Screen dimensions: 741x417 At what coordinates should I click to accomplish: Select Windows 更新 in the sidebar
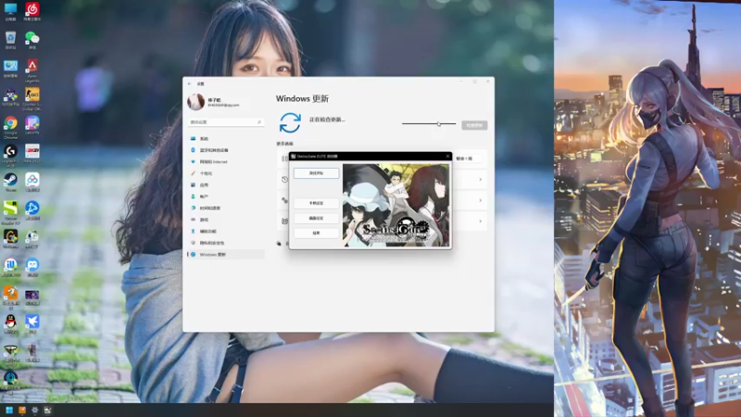(x=225, y=254)
